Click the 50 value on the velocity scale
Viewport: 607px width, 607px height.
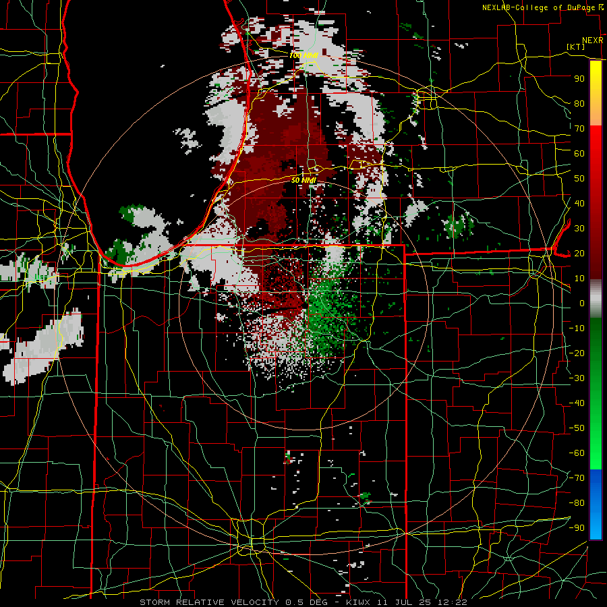(x=579, y=179)
